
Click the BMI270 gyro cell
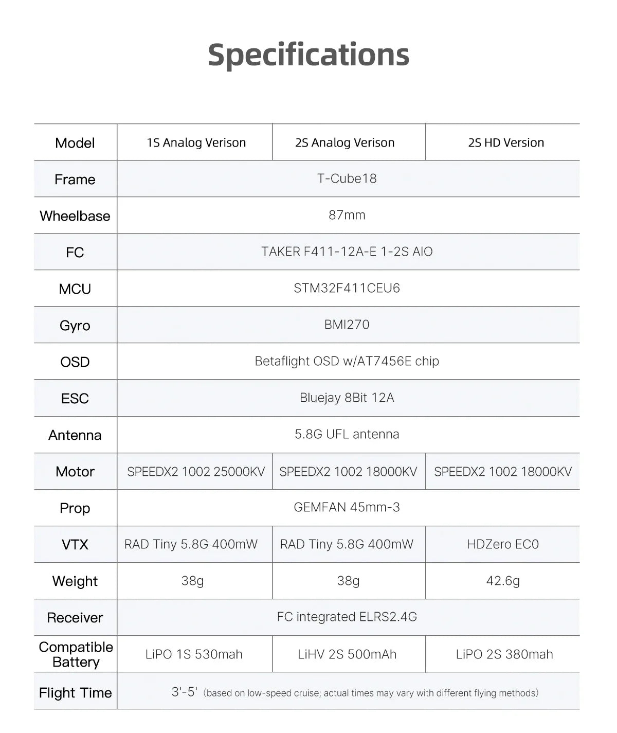tap(347, 325)
